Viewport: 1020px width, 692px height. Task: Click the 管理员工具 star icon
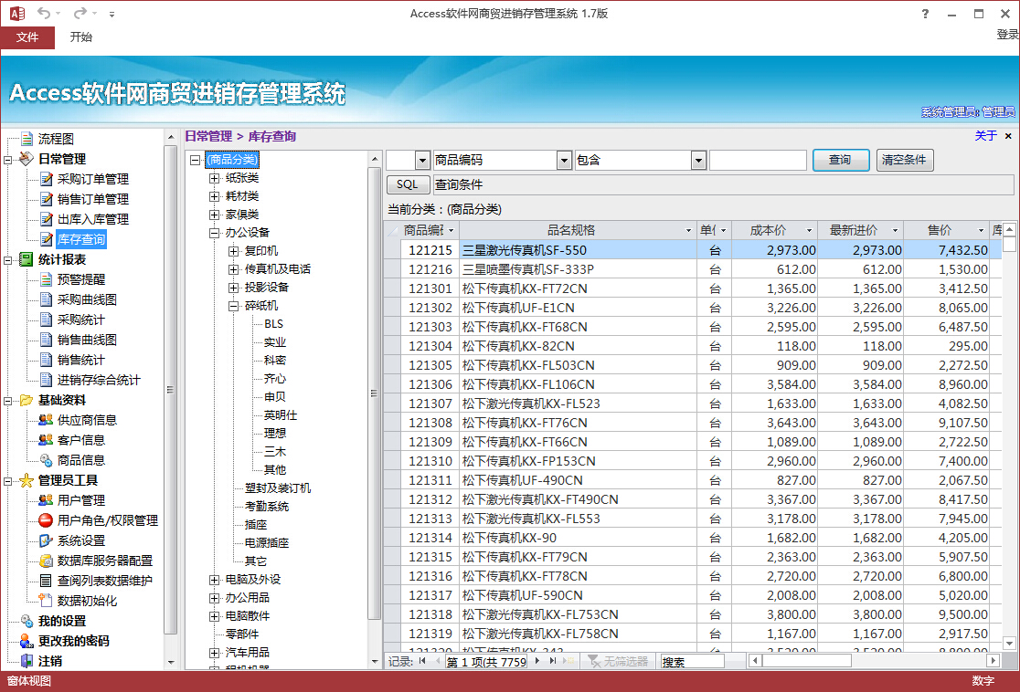pos(26,480)
